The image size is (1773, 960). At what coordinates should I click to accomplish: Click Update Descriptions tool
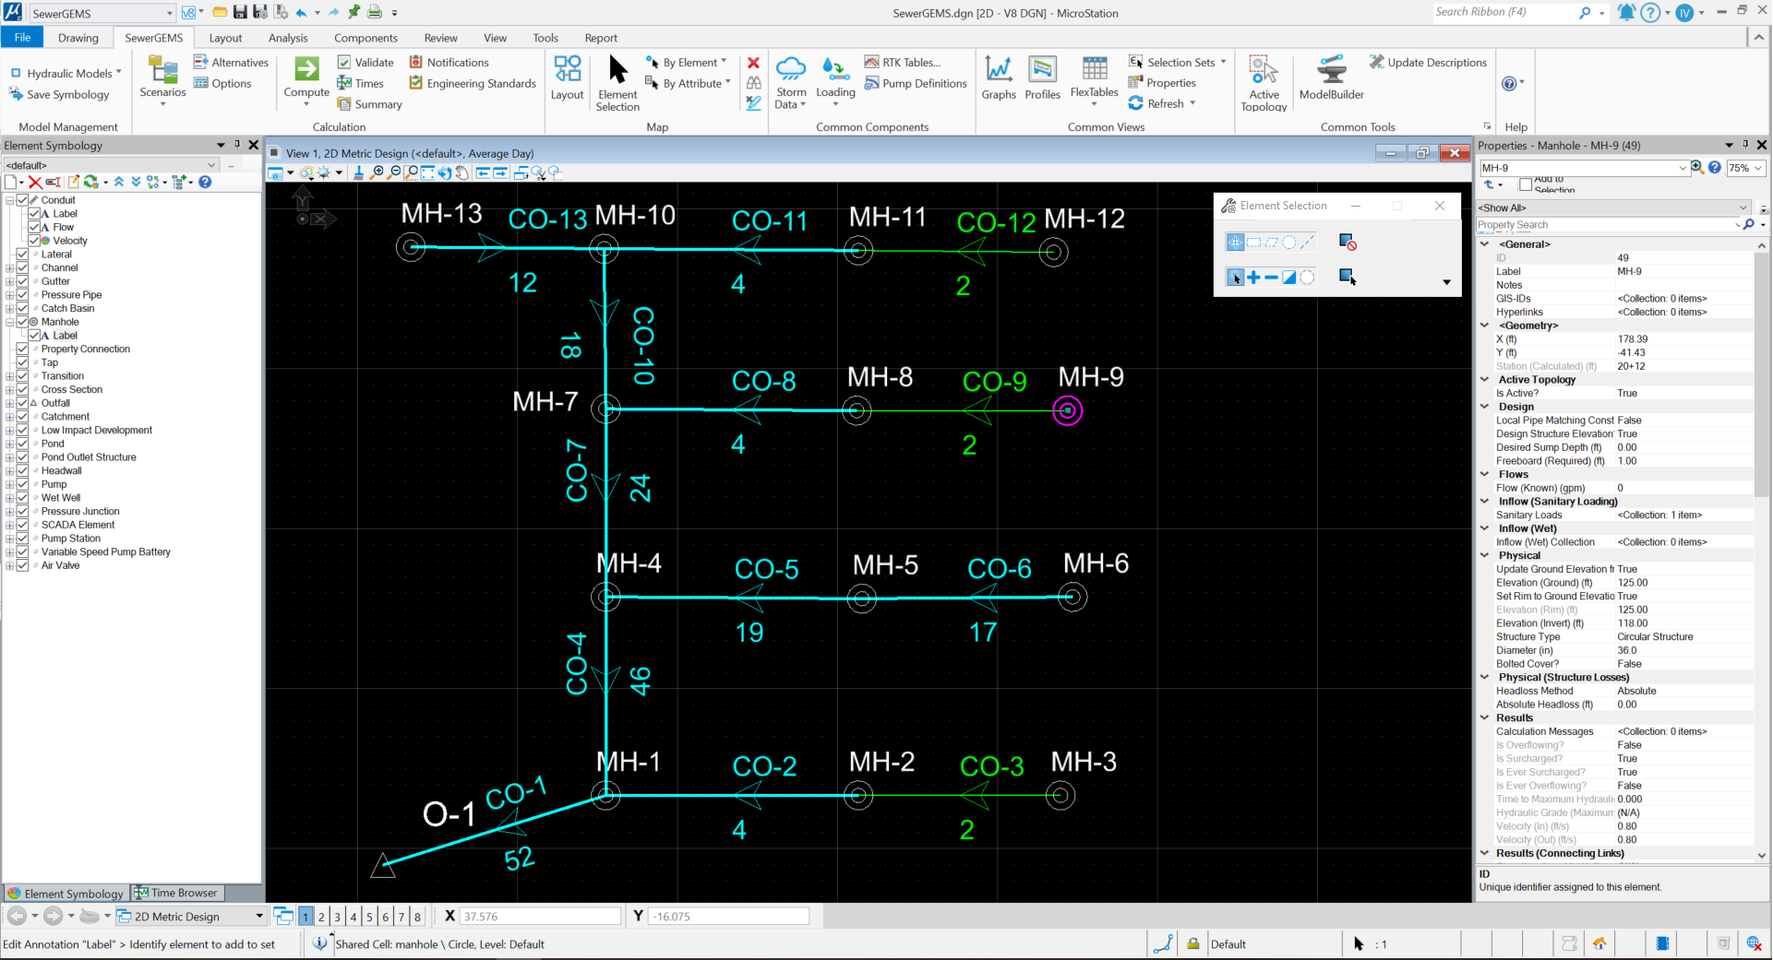[1428, 62]
